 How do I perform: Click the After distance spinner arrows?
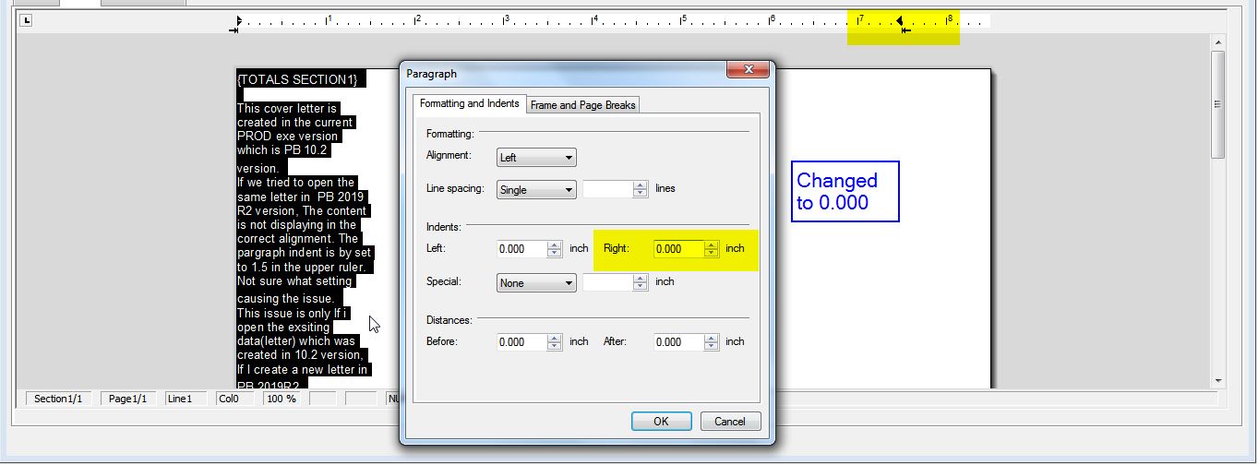712,342
